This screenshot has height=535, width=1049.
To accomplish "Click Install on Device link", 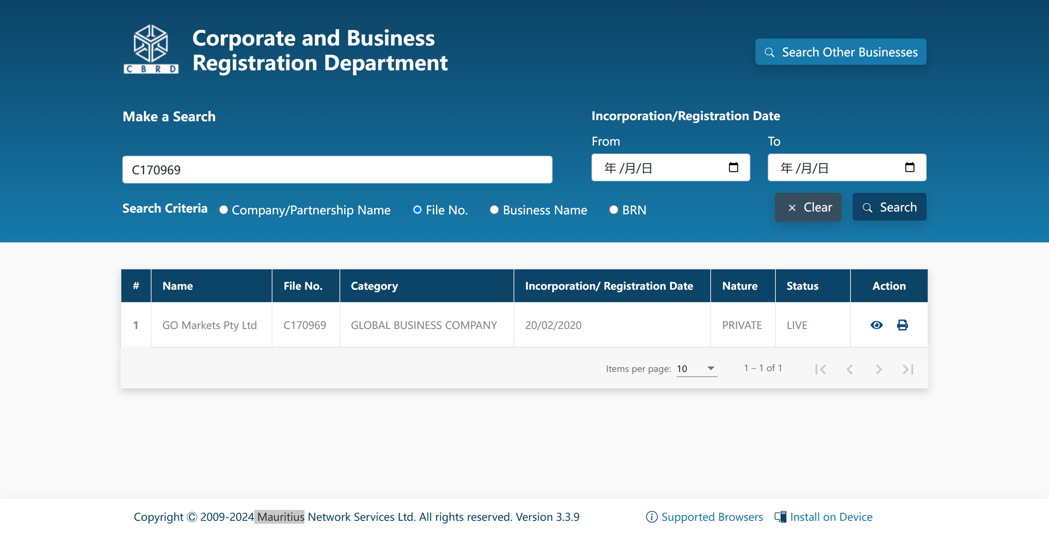I will [824, 517].
